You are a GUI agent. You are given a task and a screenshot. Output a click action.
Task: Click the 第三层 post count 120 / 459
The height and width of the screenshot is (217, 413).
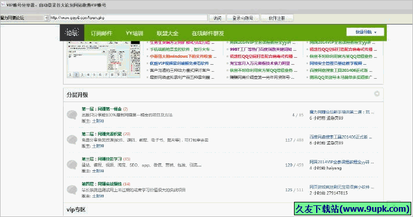coord(294,165)
